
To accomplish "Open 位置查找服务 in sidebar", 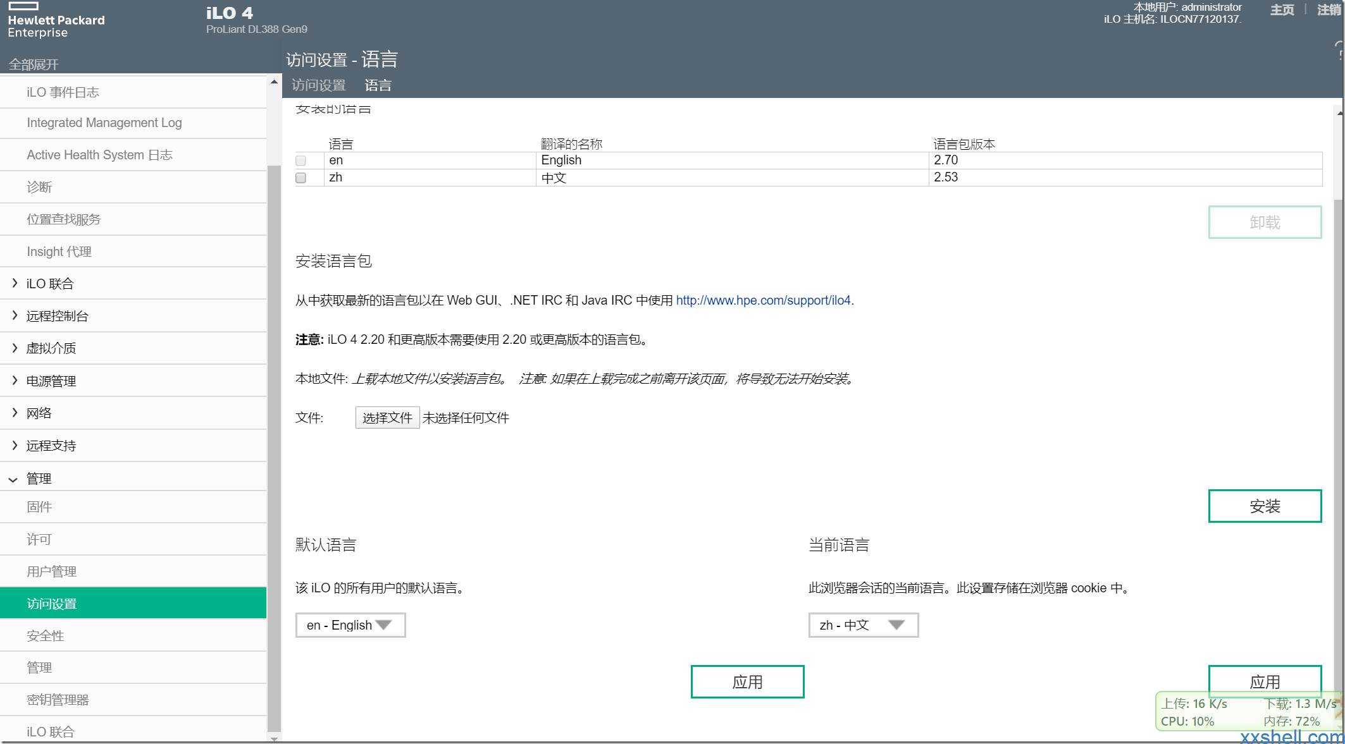I will pyautogui.click(x=133, y=219).
